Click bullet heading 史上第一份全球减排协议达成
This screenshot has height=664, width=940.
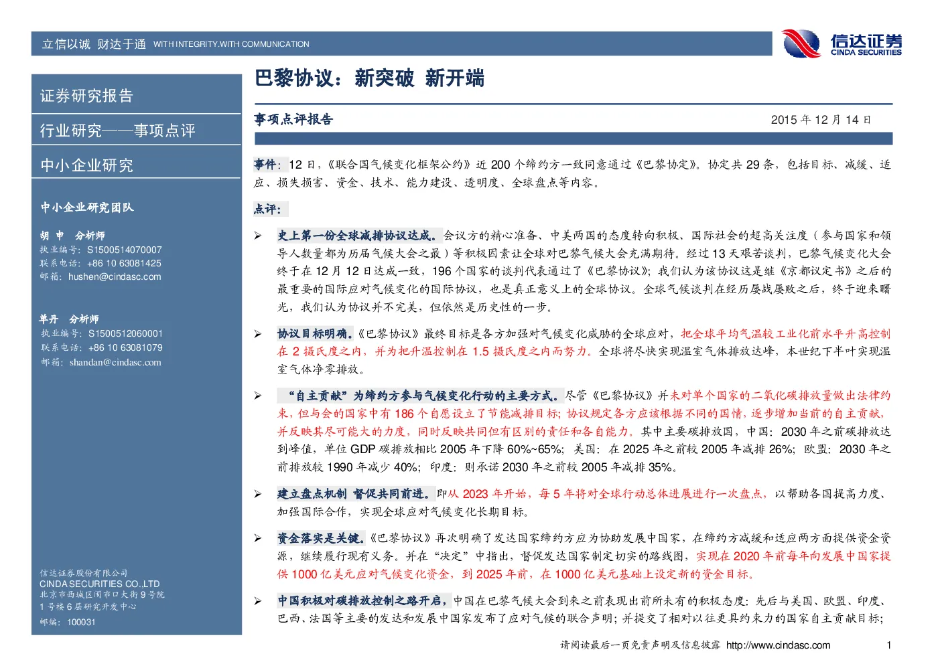[x=359, y=236]
